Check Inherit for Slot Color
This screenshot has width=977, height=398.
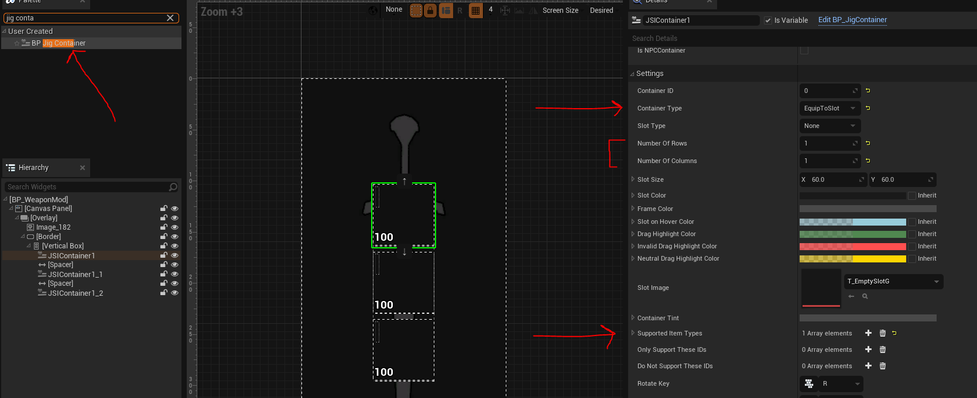pos(912,196)
